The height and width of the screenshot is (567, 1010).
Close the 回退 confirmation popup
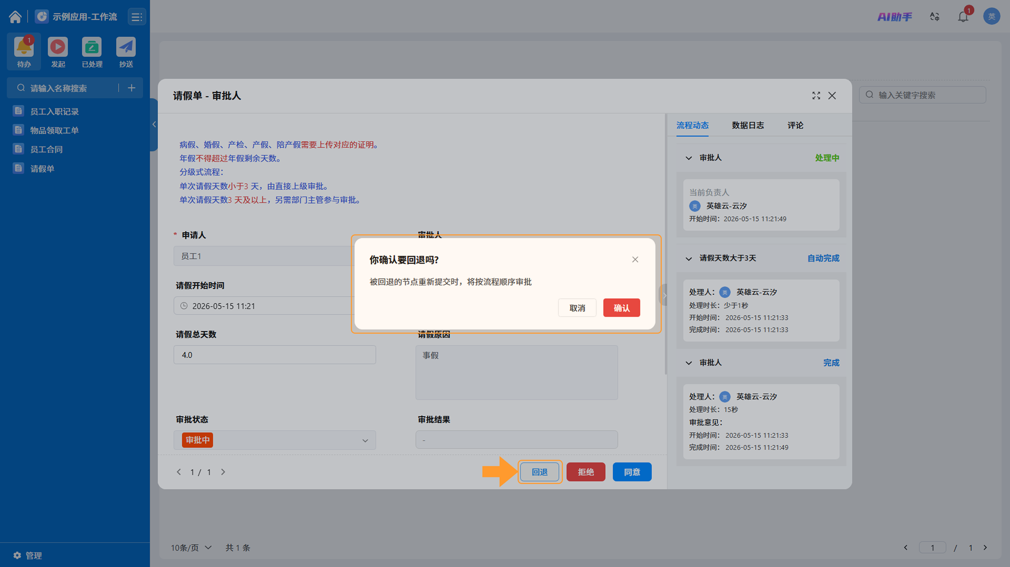[635, 259]
